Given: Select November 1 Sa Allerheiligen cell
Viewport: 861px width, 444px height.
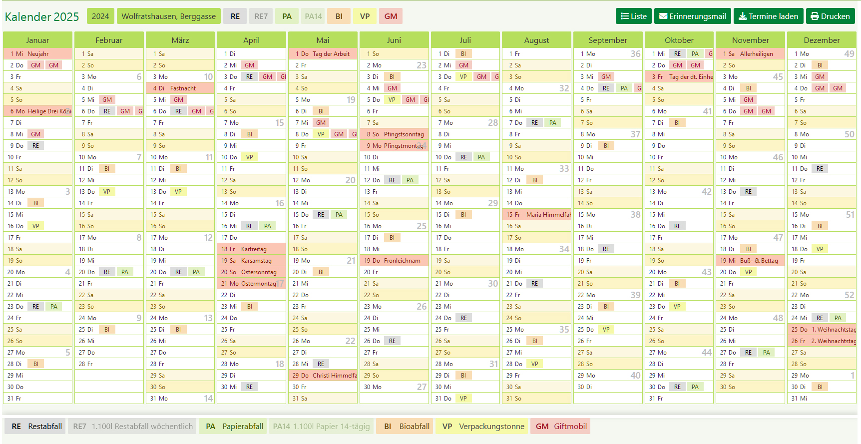Looking at the screenshot, I should point(751,53).
